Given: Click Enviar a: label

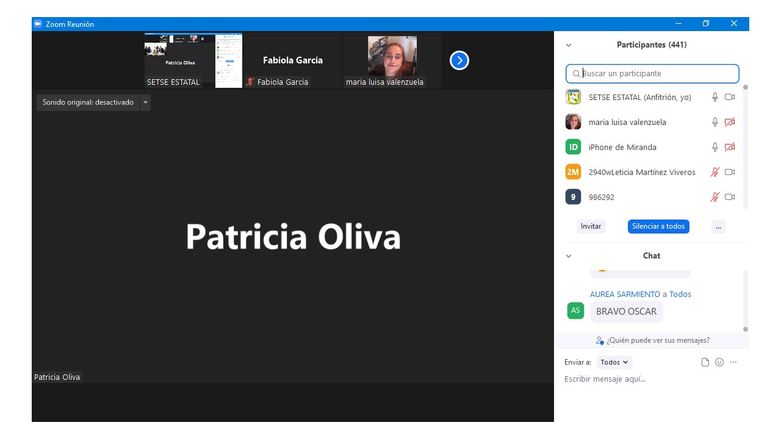Looking at the screenshot, I should point(578,362).
